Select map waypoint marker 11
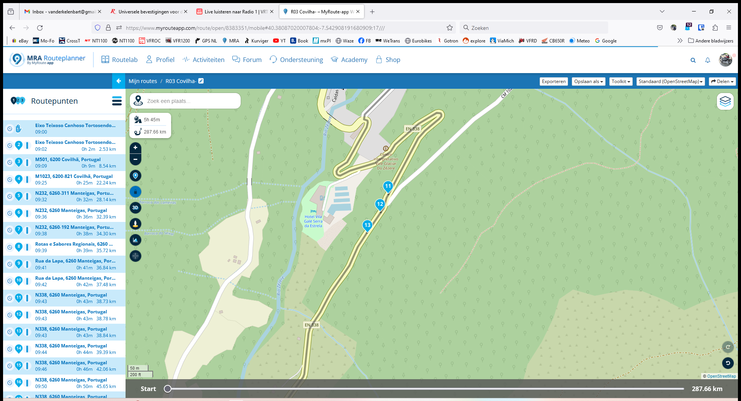The width and height of the screenshot is (741, 401). pos(388,186)
